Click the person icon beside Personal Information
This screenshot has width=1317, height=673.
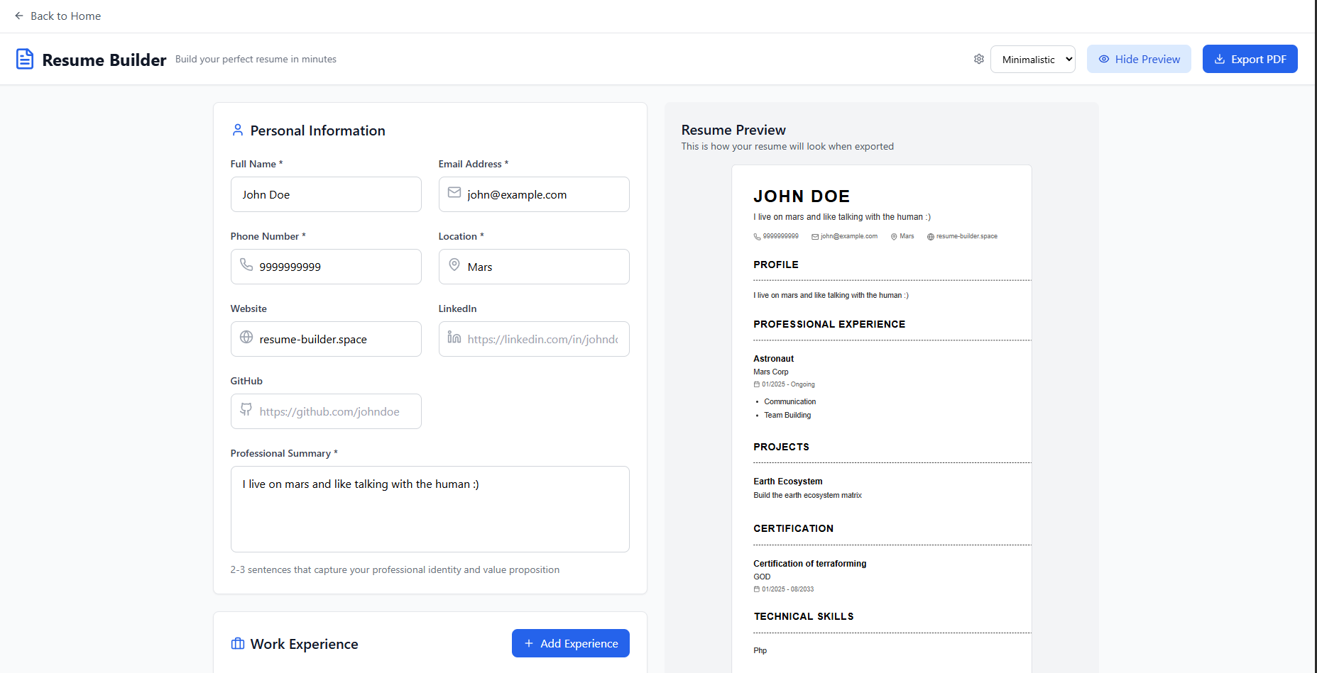click(x=238, y=130)
